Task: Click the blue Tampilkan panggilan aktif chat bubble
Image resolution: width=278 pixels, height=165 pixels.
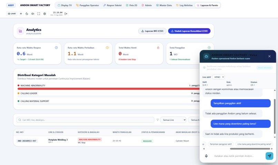Action: click(x=241, y=103)
